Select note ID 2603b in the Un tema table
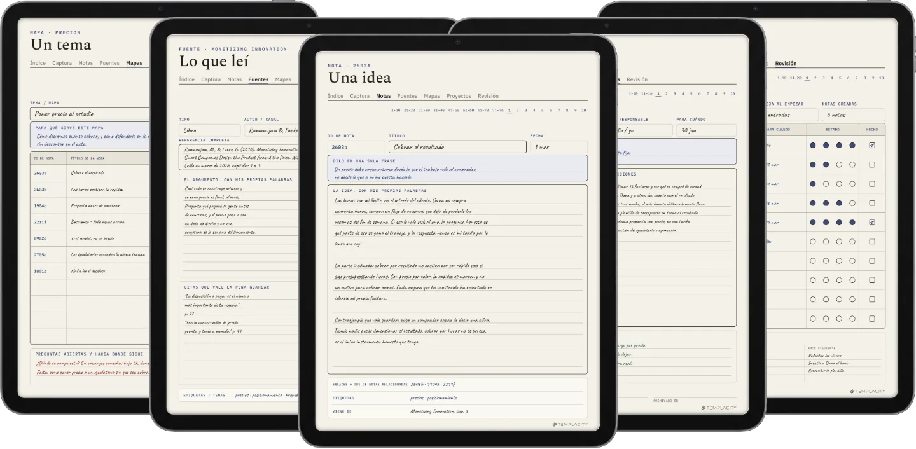 (x=39, y=190)
